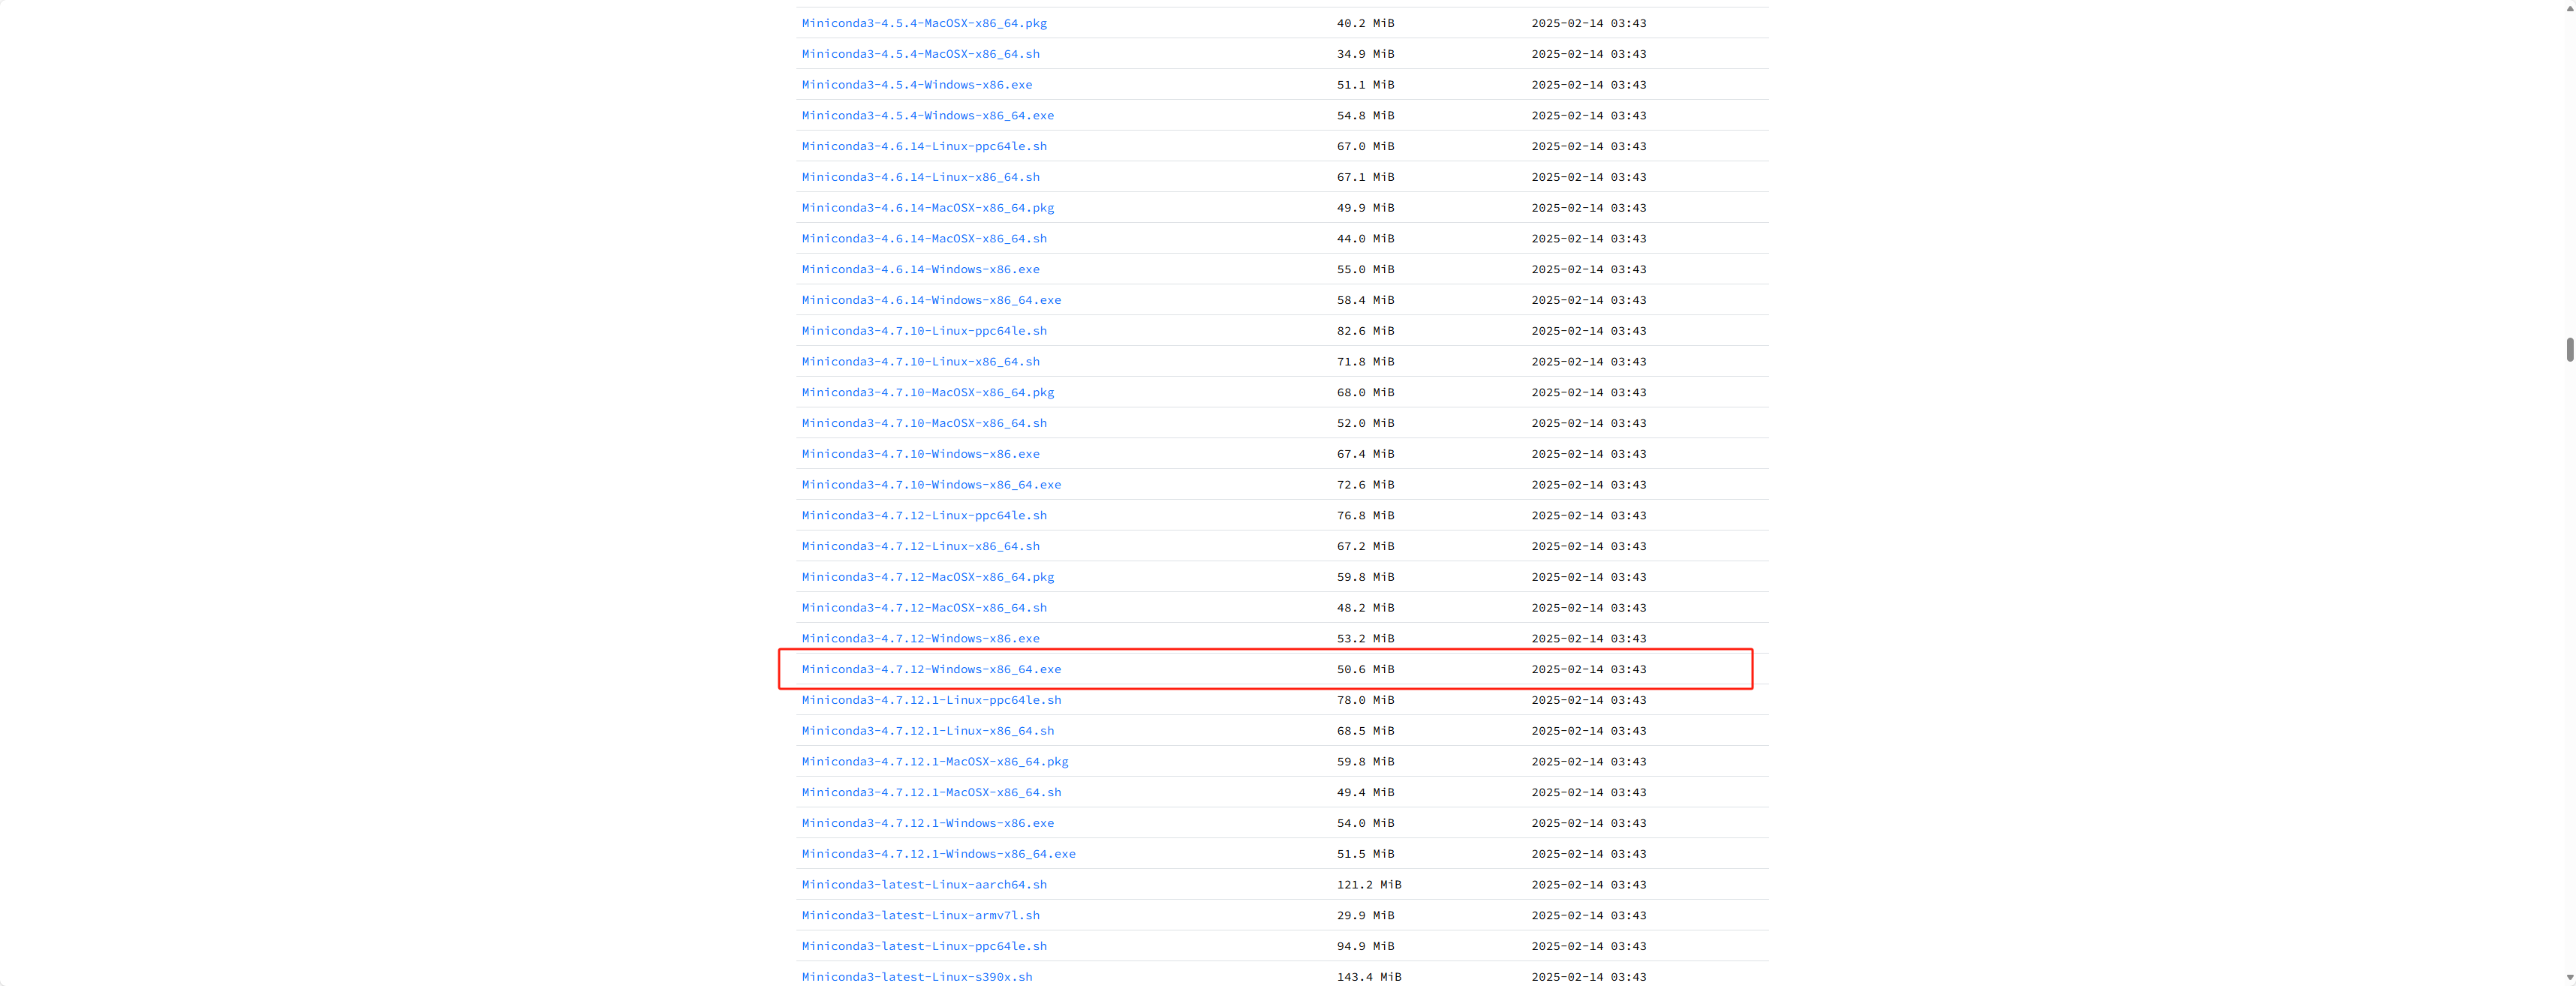Click Miniconda3-4.7.12.1-MacOSX-x86_64.pkg link
The width and height of the screenshot is (2576, 986).
934,762
